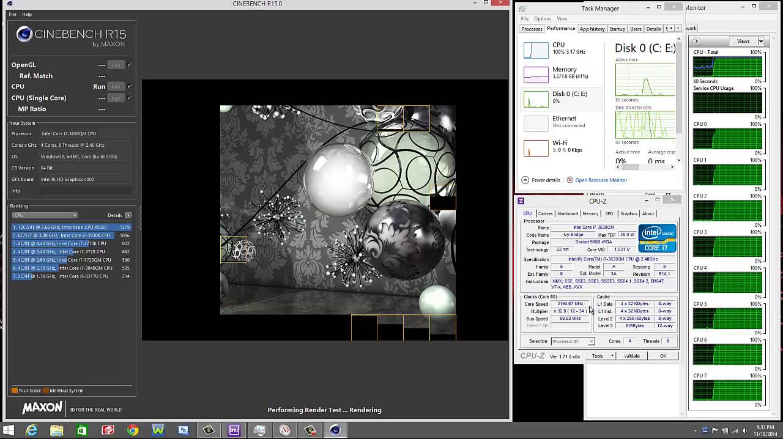
Task: Open the red book app taskbar icon
Action: [108, 430]
